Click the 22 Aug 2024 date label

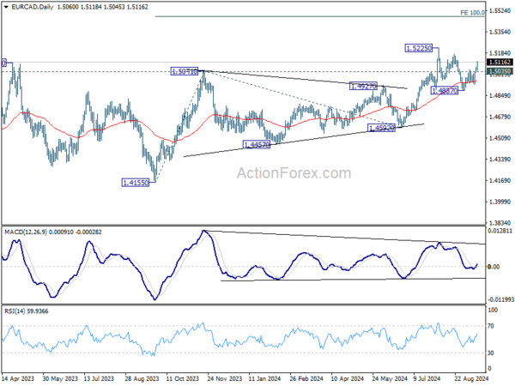[x=471, y=379]
